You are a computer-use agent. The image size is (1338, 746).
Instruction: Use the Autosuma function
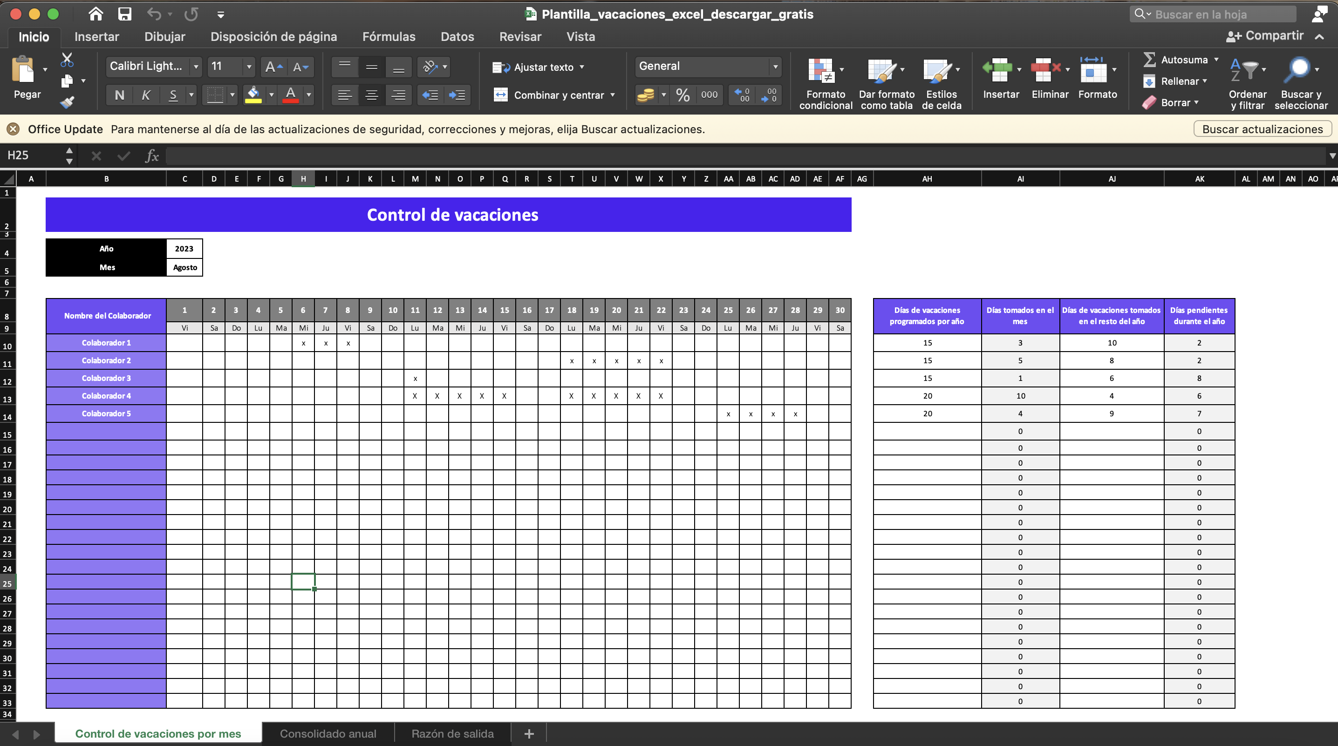(x=1179, y=59)
